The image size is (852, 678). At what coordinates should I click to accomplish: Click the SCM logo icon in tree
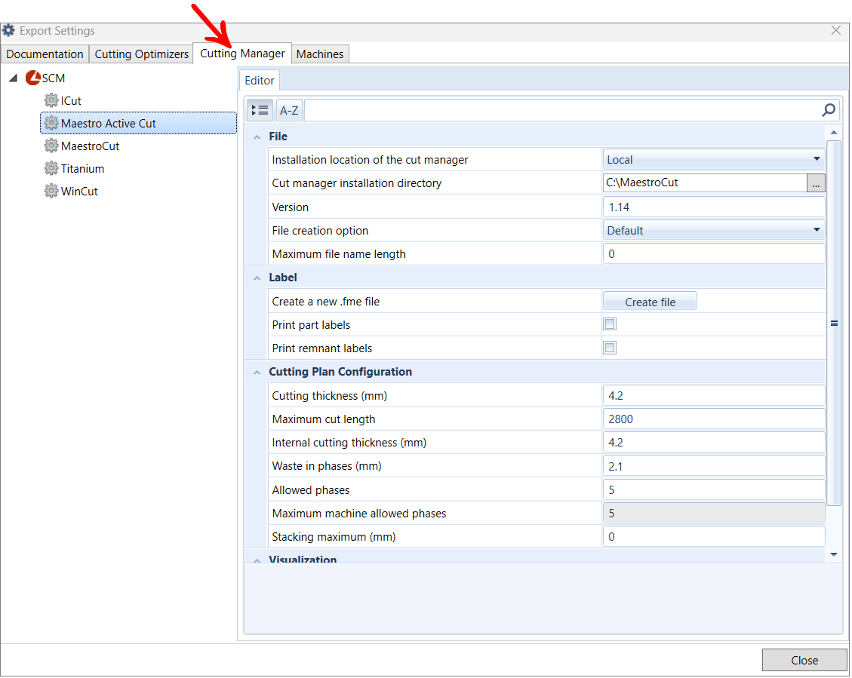point(33,78)
